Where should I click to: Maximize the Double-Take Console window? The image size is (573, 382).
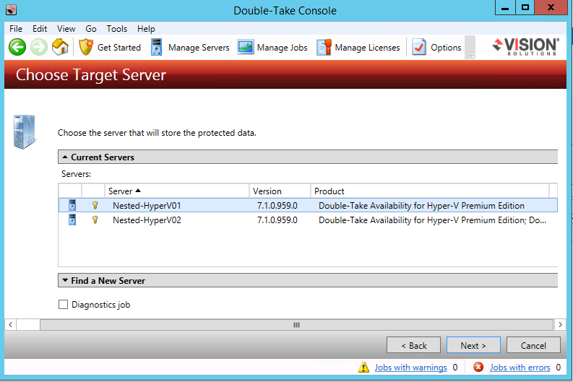point(525,8)
